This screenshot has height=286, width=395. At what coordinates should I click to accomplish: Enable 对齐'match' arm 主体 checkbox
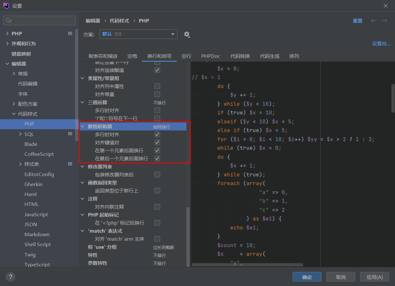(157, 239)
